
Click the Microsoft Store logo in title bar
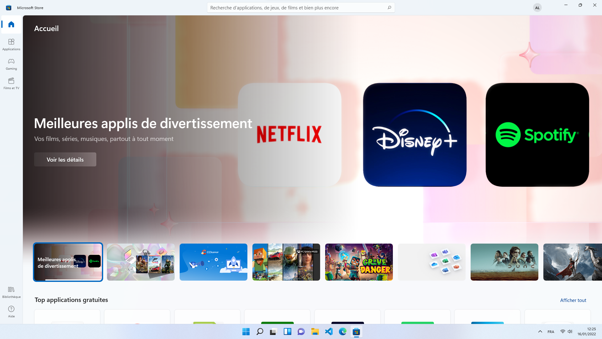coord(8,8)
